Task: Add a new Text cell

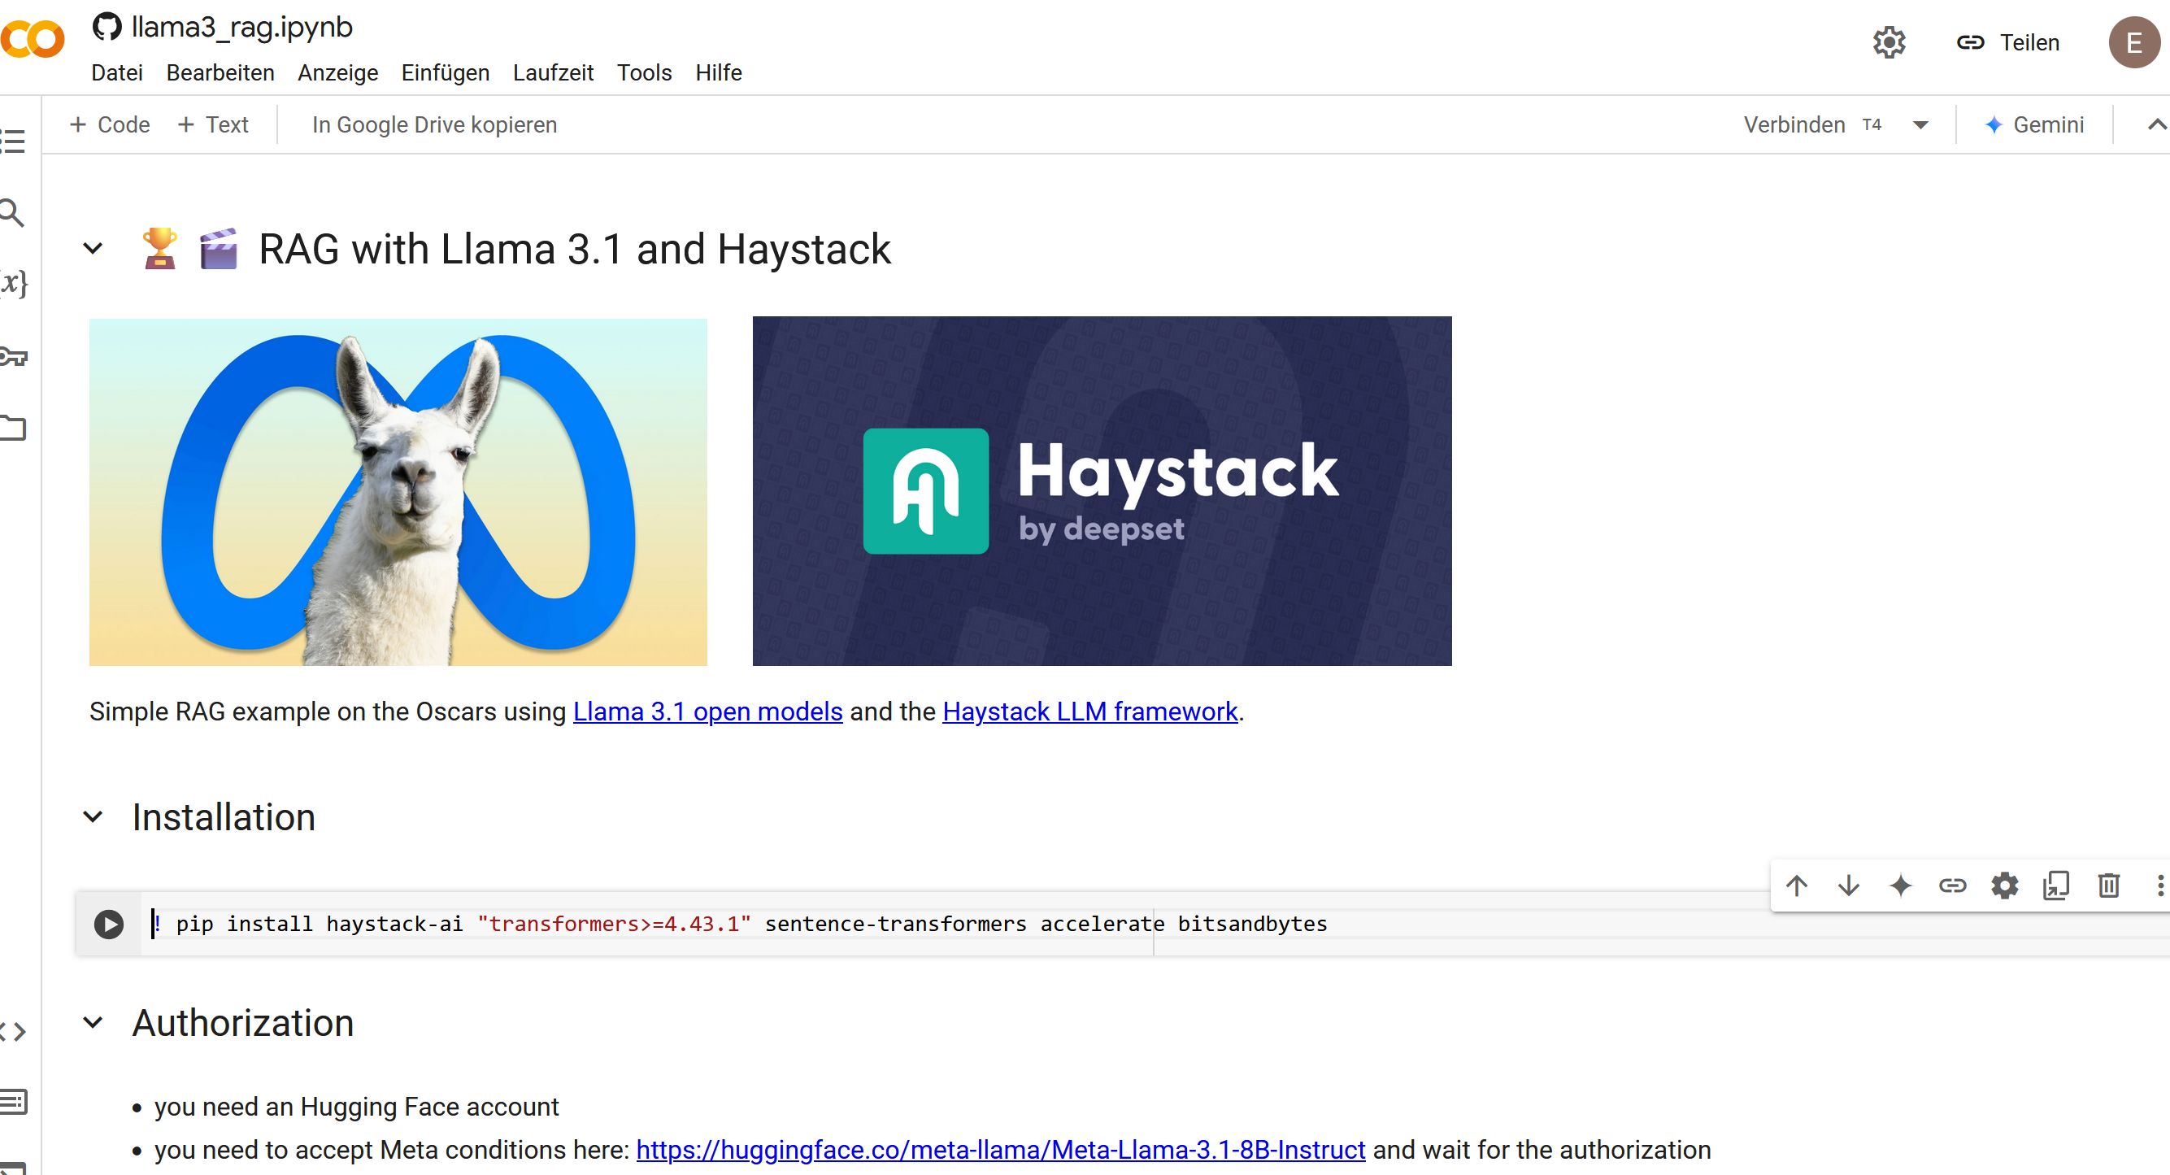Action: click(x=213, y=124)
